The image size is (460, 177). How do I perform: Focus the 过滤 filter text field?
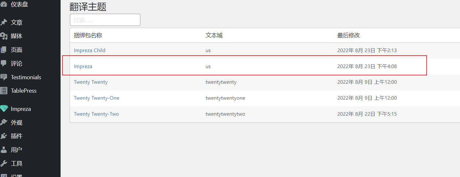coord(105,20)
